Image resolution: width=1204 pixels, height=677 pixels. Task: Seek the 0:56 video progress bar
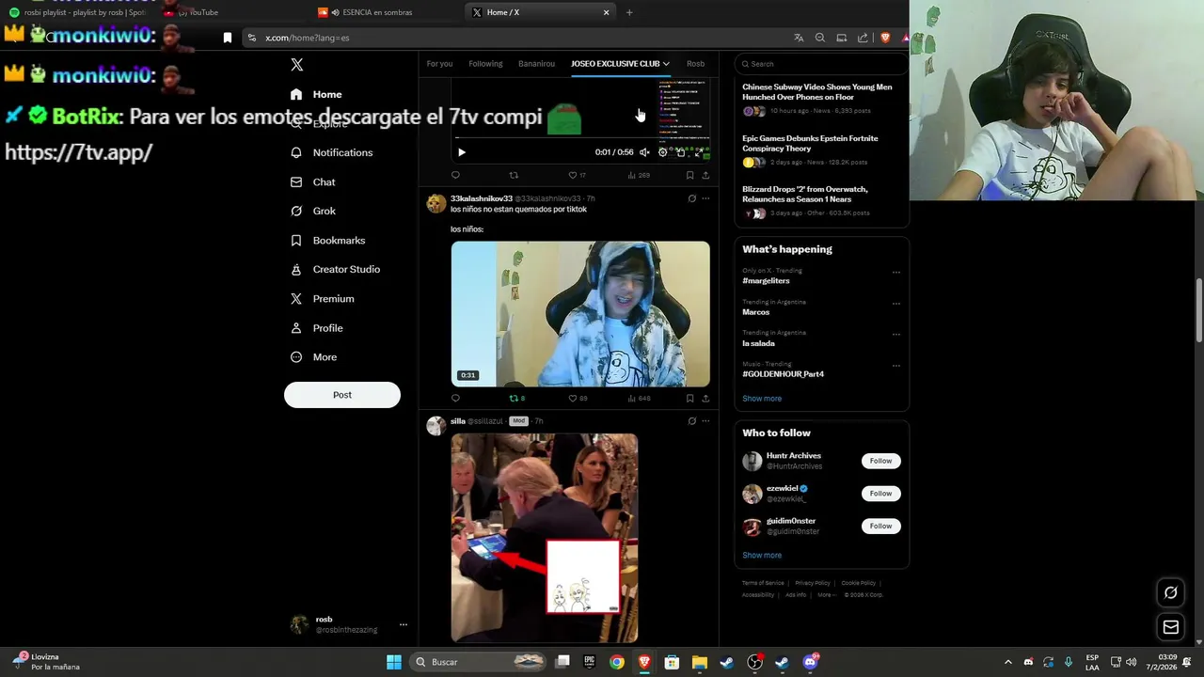(x=580, y=138)
